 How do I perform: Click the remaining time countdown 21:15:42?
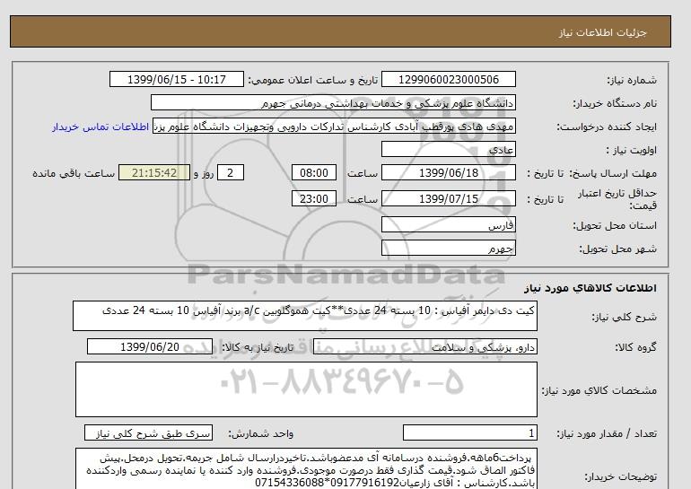[x=154, y=172]
